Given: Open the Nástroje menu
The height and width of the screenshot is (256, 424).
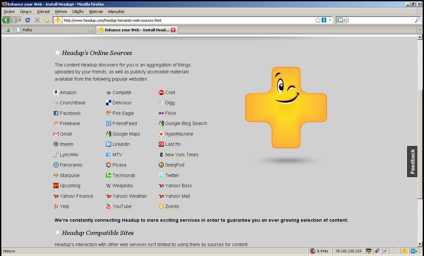Looking at the screenshot, I should click(96, 11).
